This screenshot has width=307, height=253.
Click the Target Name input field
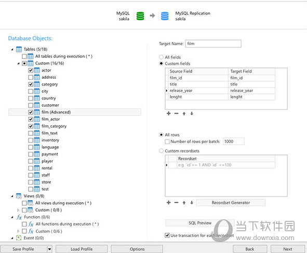213,44
